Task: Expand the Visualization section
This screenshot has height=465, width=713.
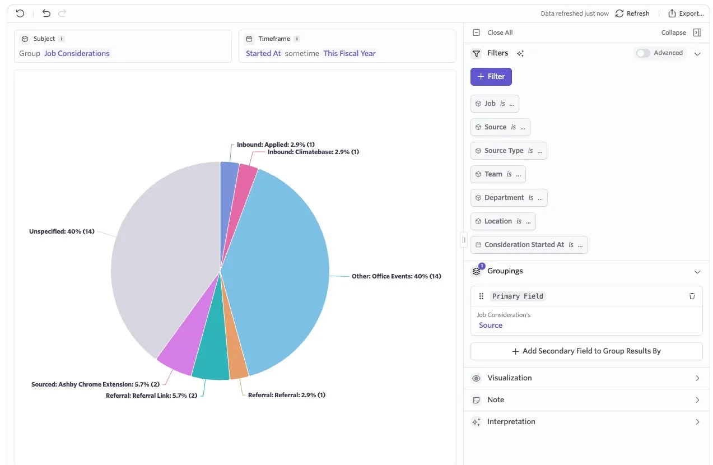Action: click(x=586, y=378)
